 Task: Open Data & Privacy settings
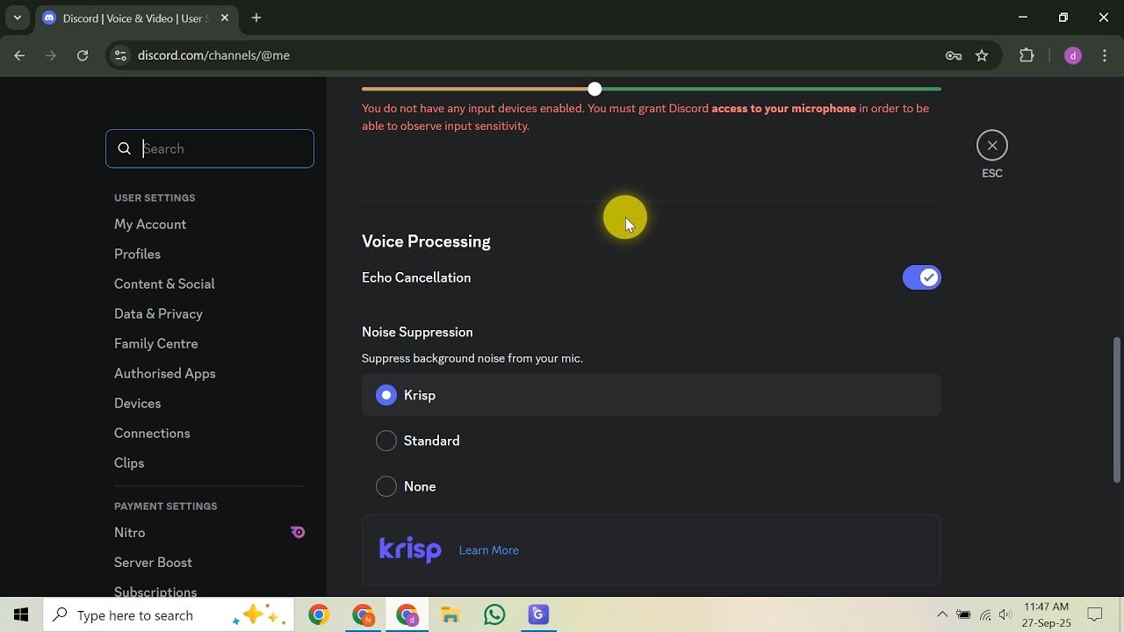[x=158, y=314]
